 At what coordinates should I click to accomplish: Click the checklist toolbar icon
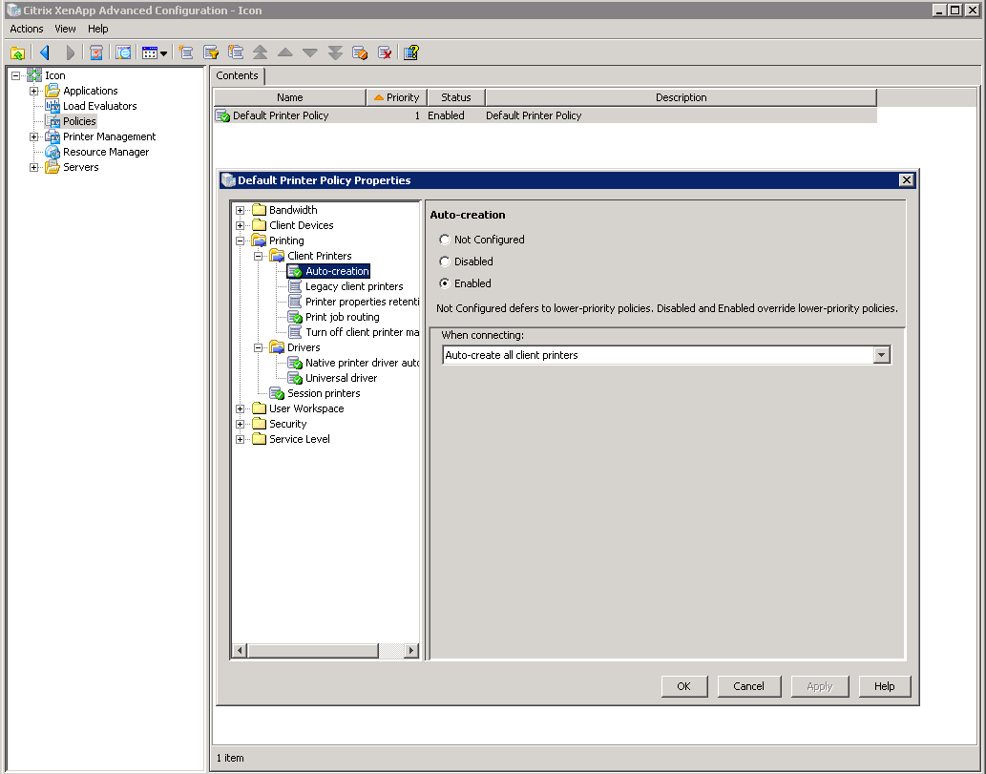click(x=96, y=52)
